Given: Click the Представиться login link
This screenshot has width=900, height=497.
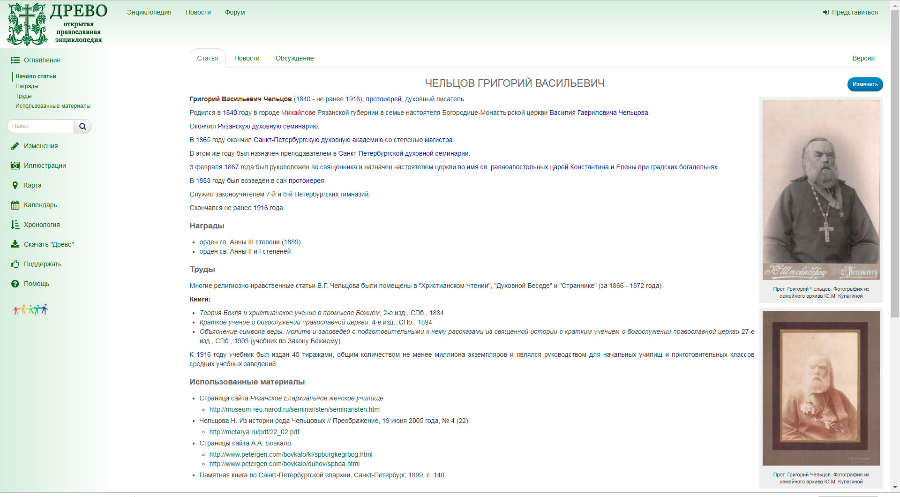Looking at the screenshot, I should (x=855, y=12).
